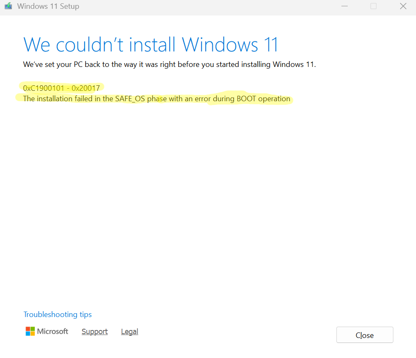This screenshot has width=416, height=358.
Task: Open the Legal link
Action: (x=129, y=331)
